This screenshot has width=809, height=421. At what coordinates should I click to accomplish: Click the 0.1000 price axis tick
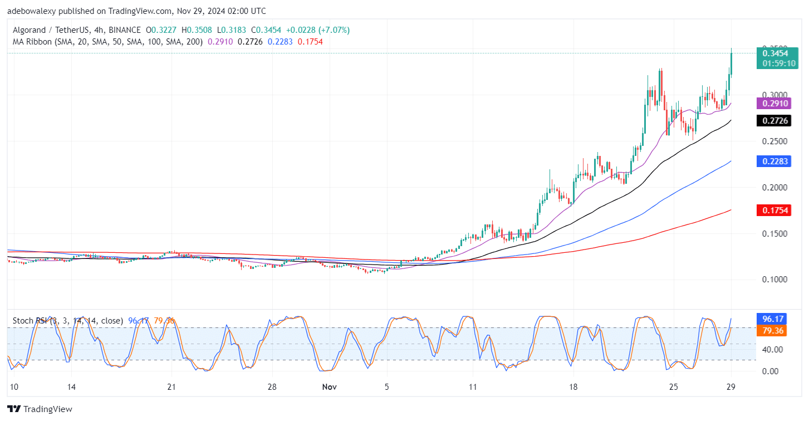coord(774,280)
